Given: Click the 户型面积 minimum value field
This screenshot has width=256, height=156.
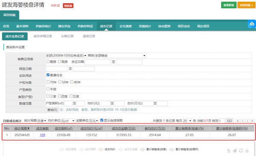Looking at the screenshot, I should [x=69, y=103].
